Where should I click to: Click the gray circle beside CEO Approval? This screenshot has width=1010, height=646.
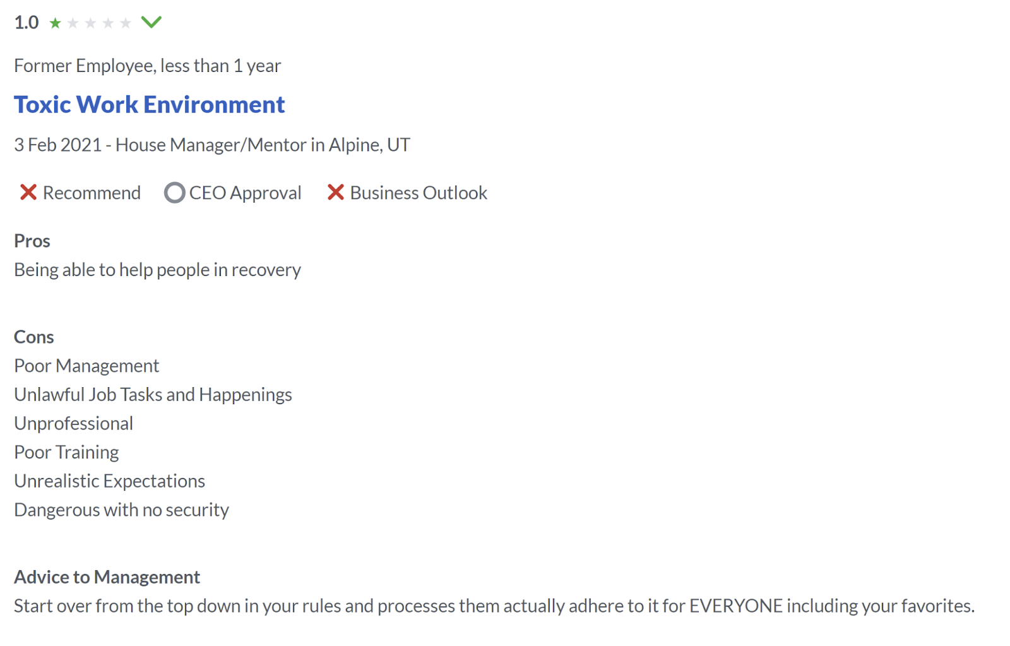pos(175,193)
